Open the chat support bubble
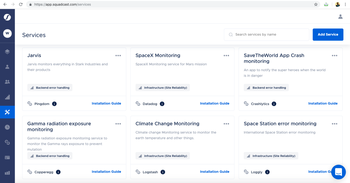The width and height of the screenshot is (350, 183). pyautogui.click(x=338, y=172)
